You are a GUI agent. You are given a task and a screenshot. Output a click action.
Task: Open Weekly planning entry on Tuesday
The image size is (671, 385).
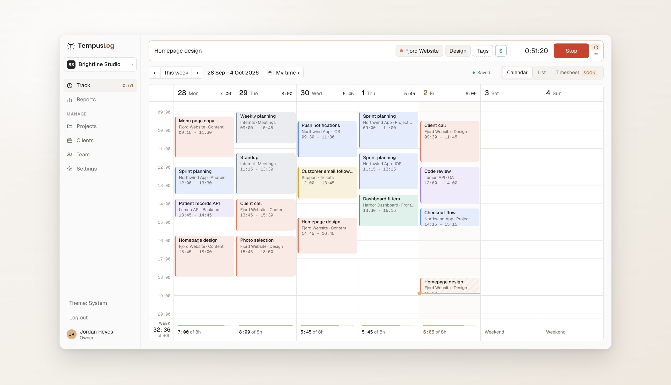coord(266,128)
